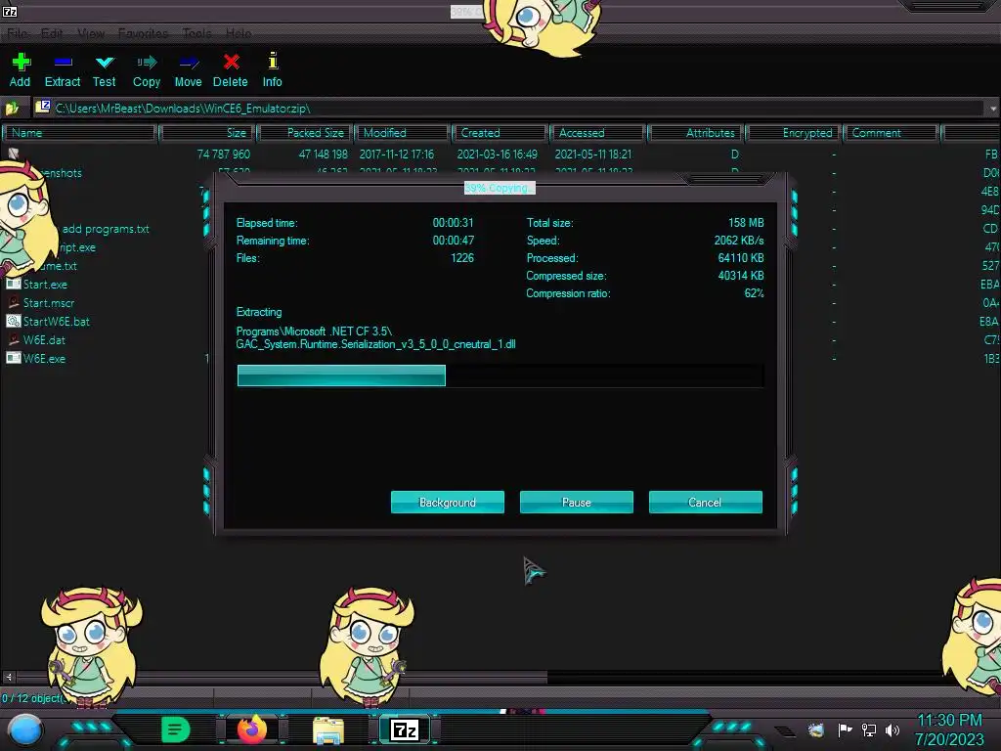Click the Delete toolbar icon
Image resolution: width=1001 pixels, height=751 pixels.
click(x=231, y=69)
